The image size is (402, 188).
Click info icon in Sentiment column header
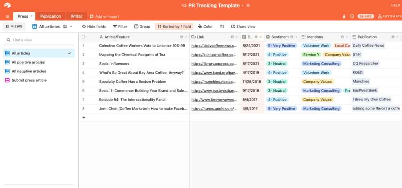pyautogui.click(x=292, y=37)
